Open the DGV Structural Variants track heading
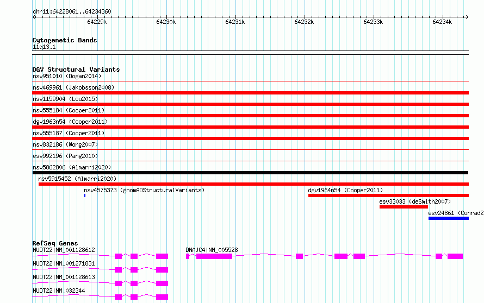The height and width of the screenshot is (303, 484). coord(76,70)
